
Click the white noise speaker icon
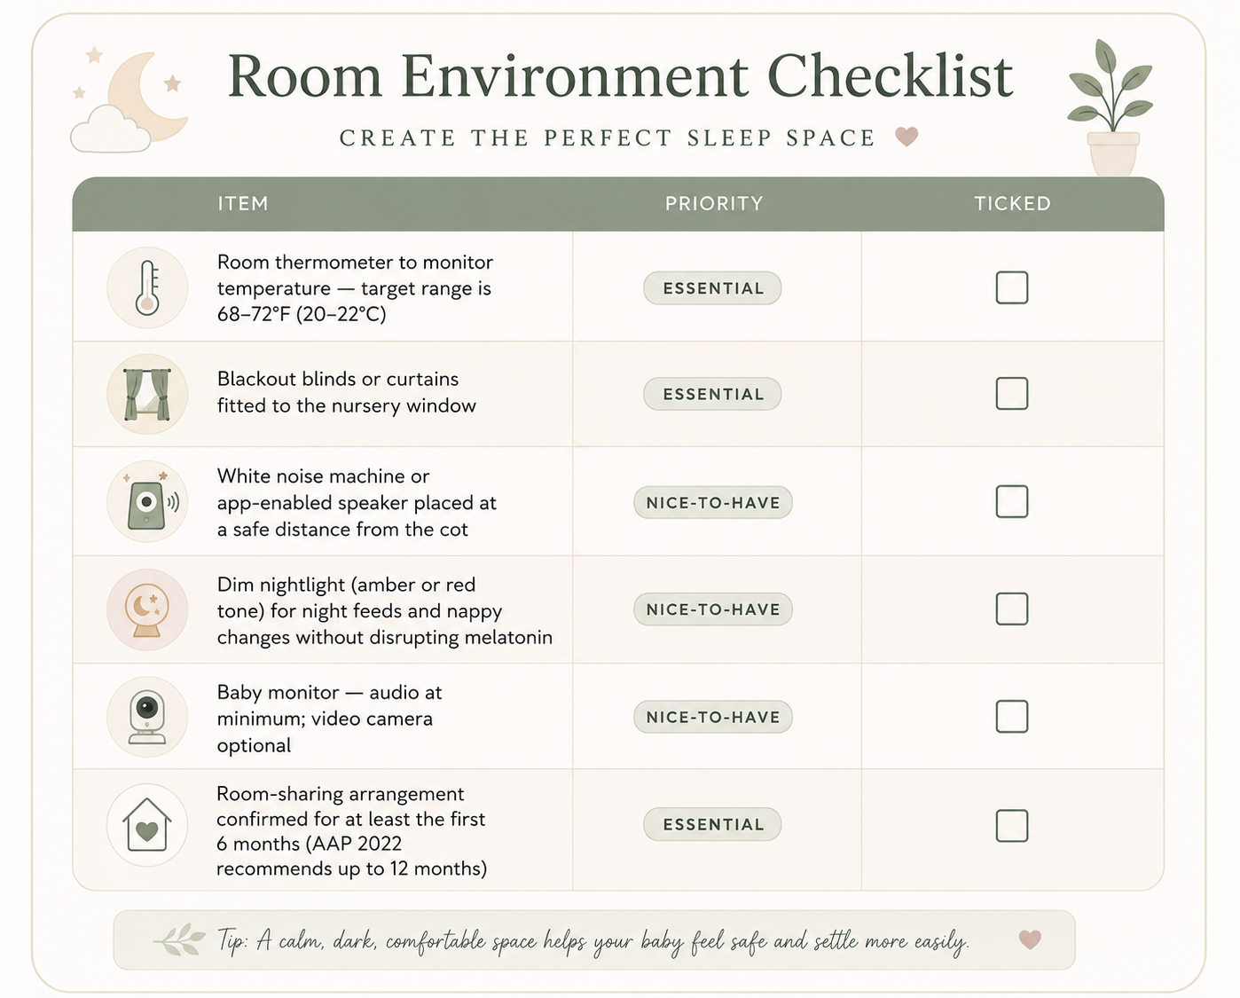coord(147,501)
